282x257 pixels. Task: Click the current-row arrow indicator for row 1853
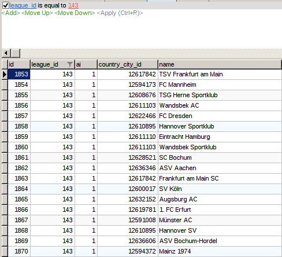pyautogui.click(x=5, y=74)
